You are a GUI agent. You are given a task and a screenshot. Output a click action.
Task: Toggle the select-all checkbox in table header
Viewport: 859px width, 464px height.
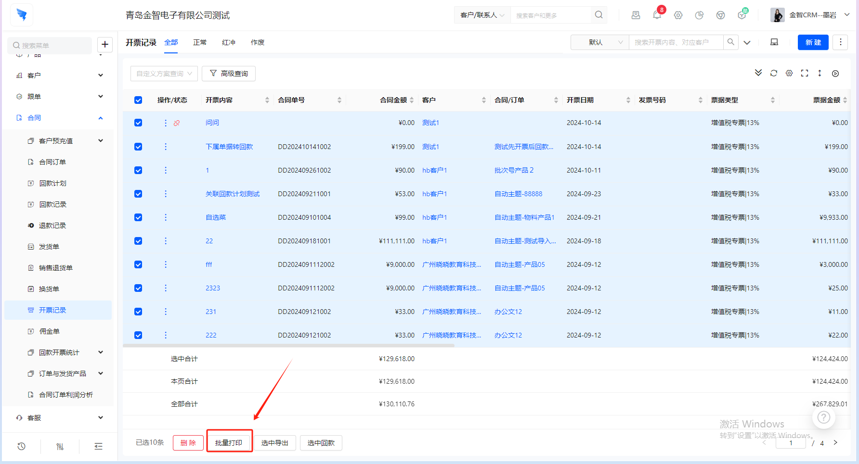[x=138, y=100]
